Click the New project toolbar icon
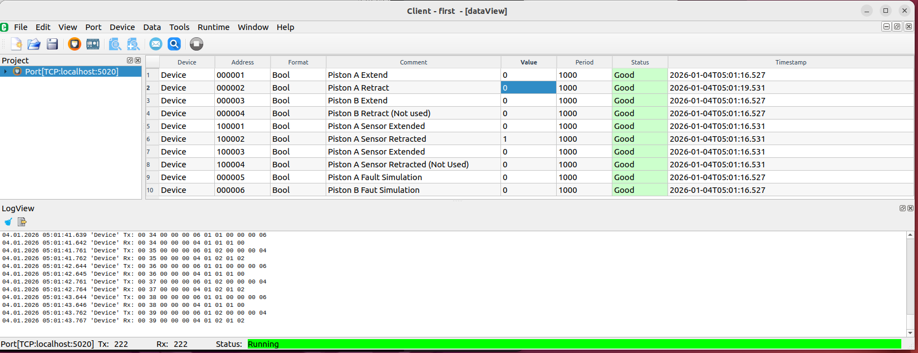The image size is (918, 353). (x=16, y=44)
